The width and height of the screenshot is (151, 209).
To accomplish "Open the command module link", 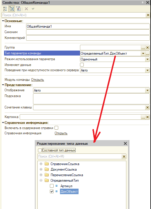I will [37, 80].
